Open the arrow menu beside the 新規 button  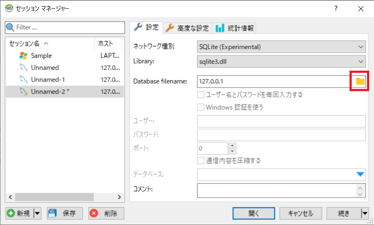(x=37, y=213)
